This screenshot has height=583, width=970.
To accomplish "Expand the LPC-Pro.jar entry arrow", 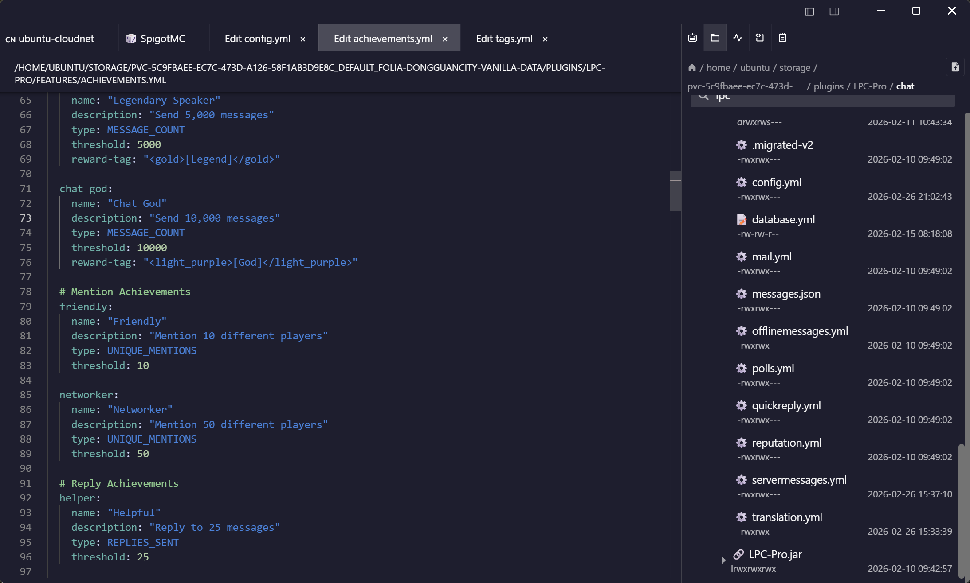I will [x=723, y=560].
